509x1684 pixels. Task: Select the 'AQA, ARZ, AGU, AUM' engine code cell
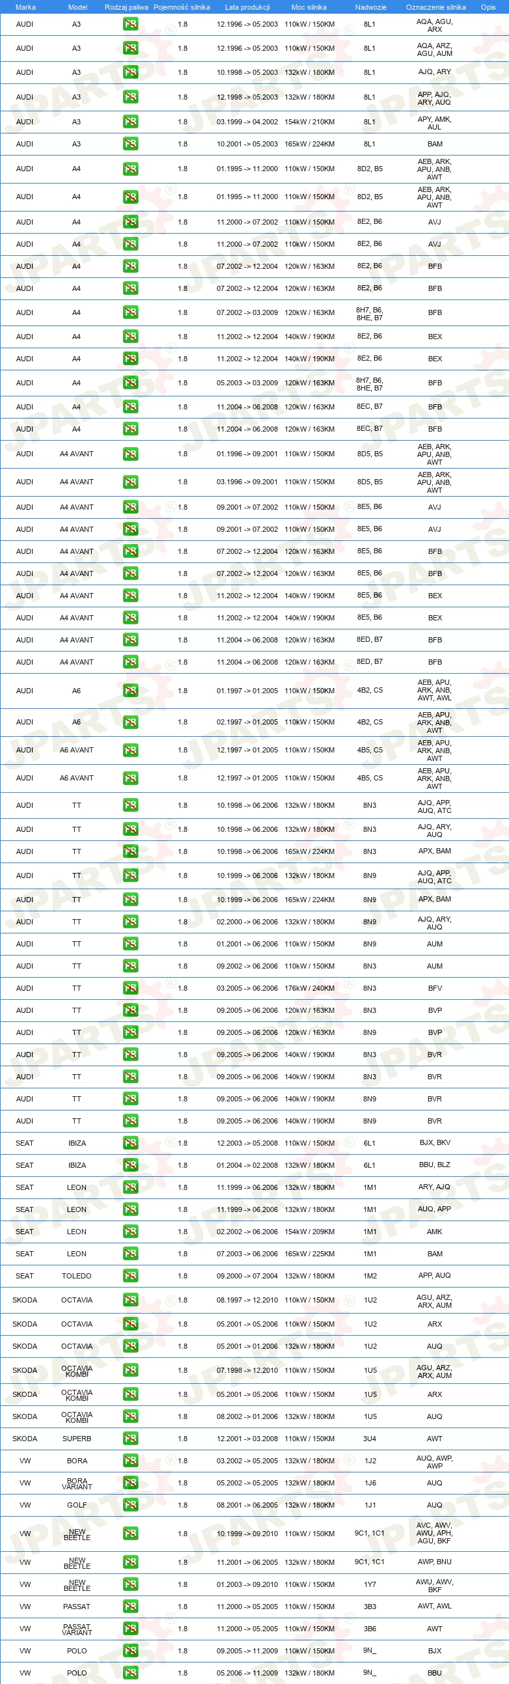(x=435, y=49)
